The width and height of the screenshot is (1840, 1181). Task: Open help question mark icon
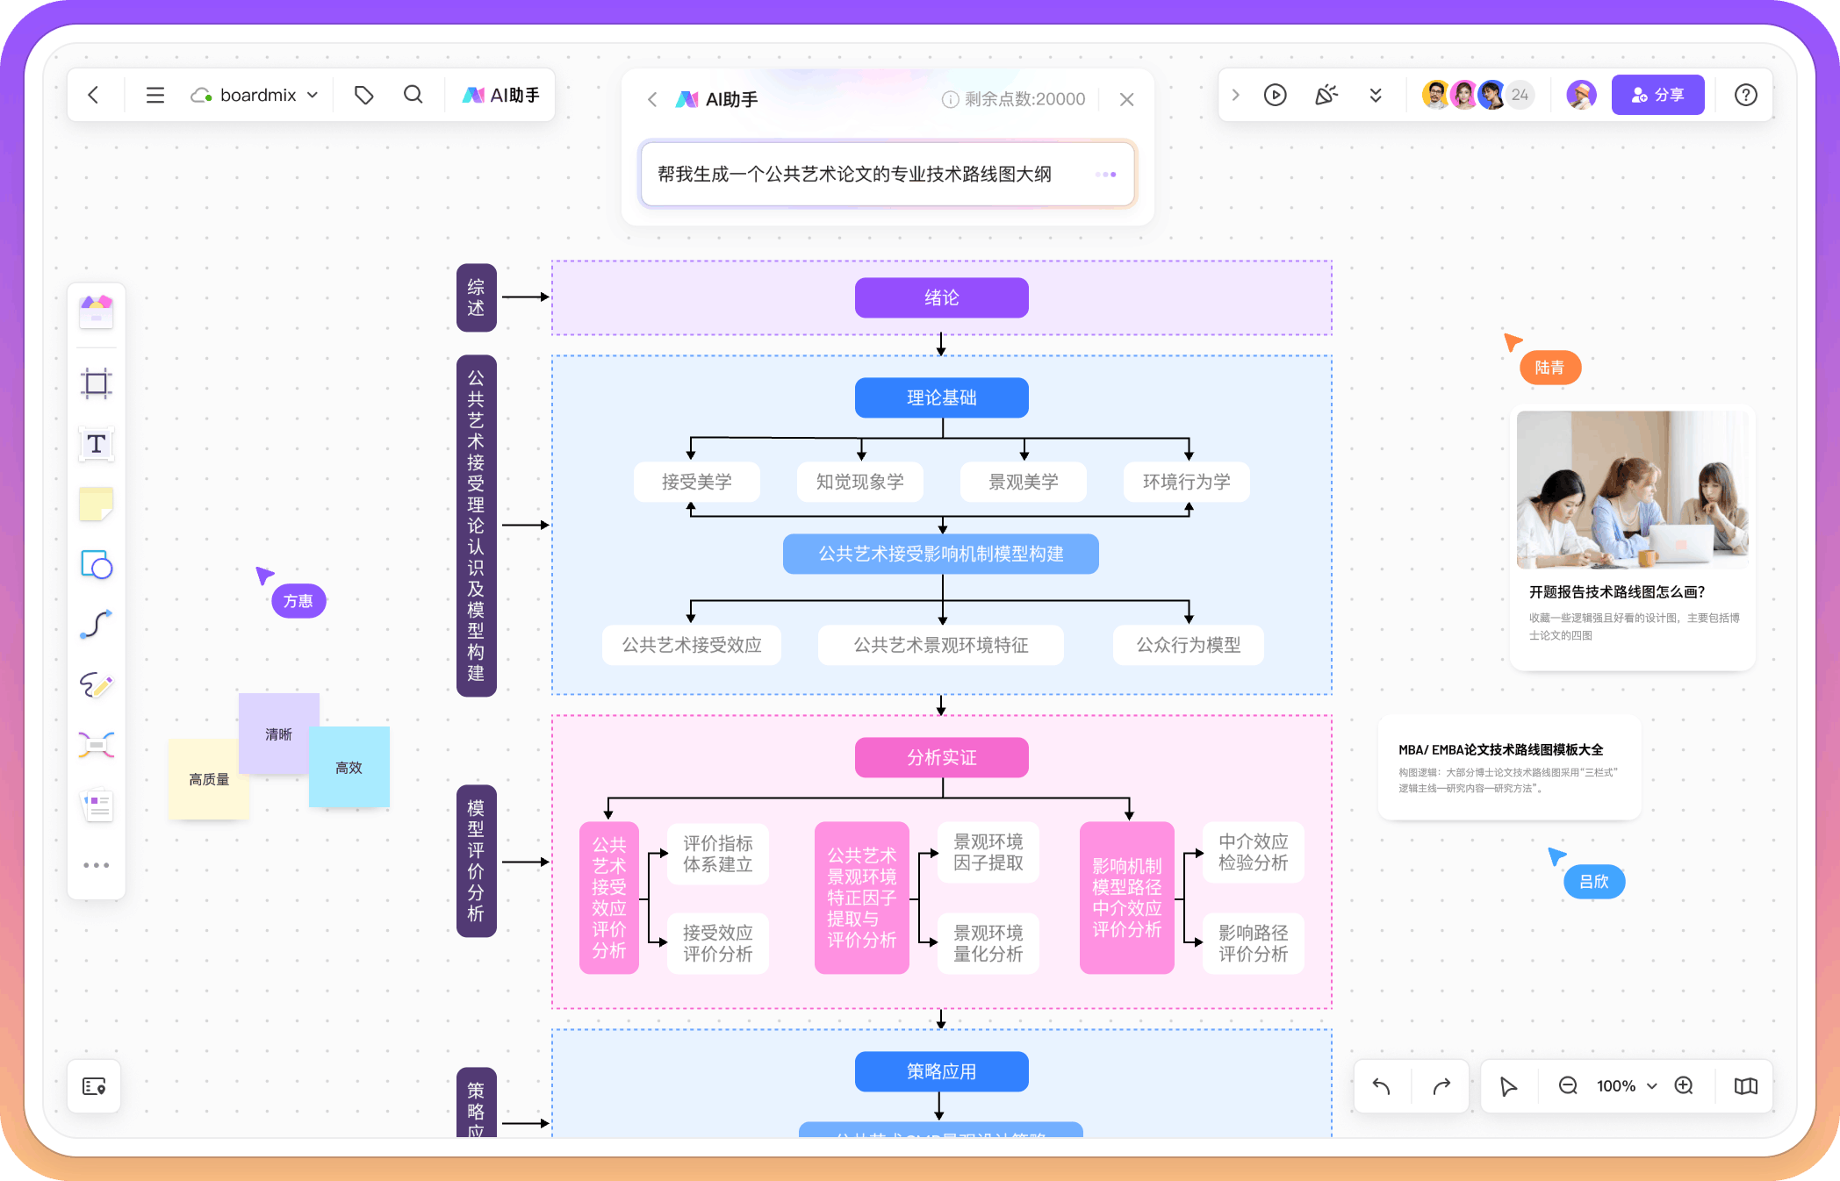click(1746, 95)
